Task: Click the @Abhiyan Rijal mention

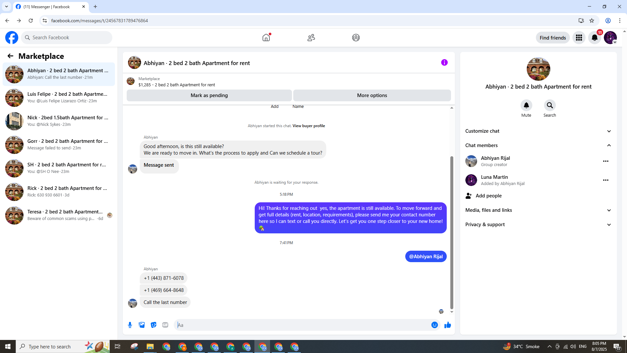Action: pyautogui.click(x=426, y=257)
